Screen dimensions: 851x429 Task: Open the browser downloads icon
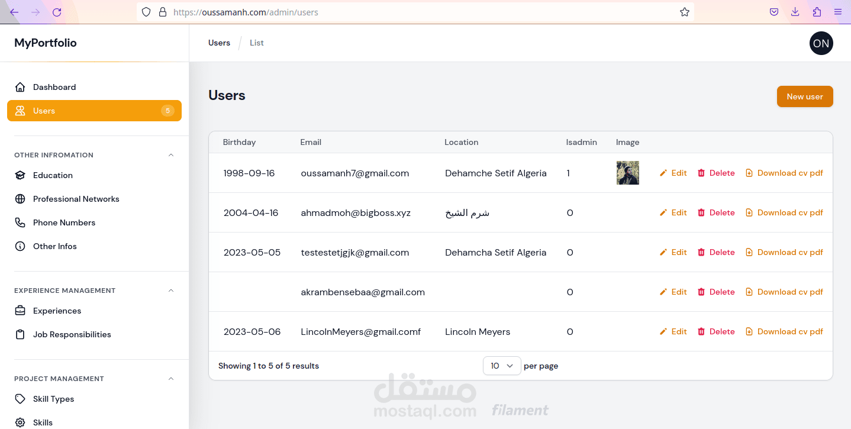795,12
